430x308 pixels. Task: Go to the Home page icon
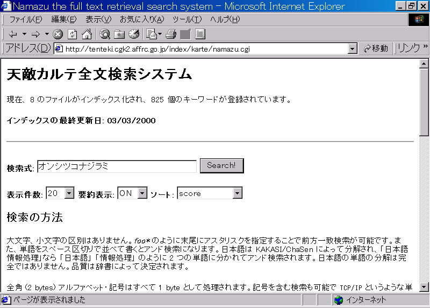click(x=87, y=34)
